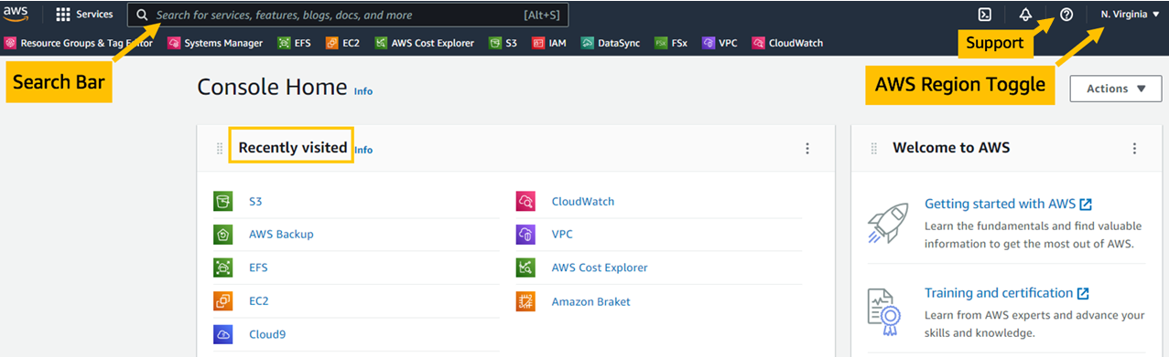Open EC2 link in Recently visited list
Viewport: 1169px width, 357px height.
[259, 300]
